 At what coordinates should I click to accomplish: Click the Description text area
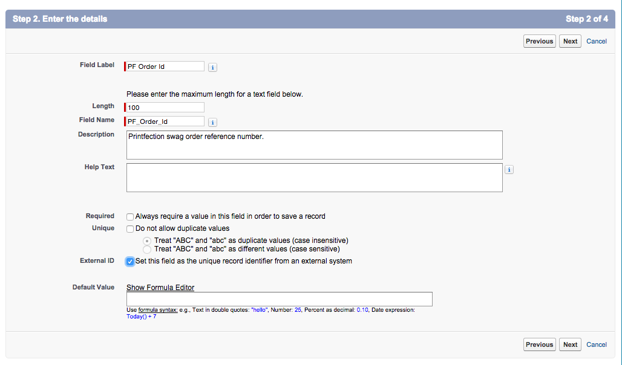(x=315, y=145)
